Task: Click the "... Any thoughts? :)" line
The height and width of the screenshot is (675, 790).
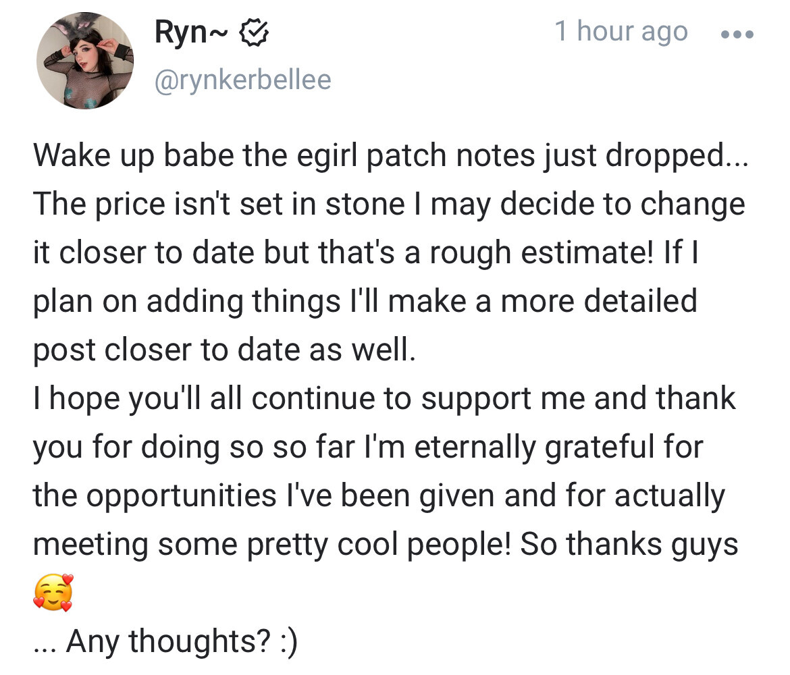Action: [x=165, y=641]
